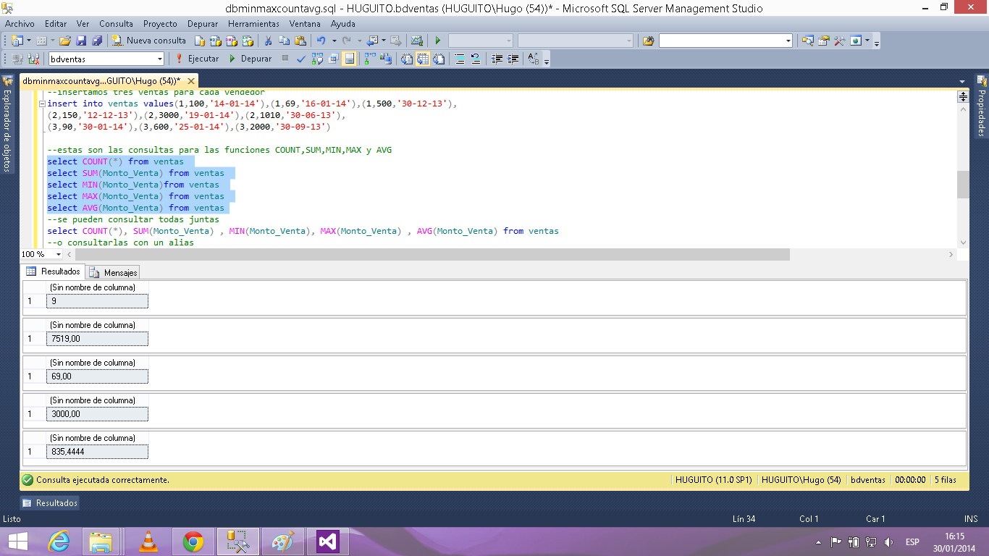Click the Nueva consulta button
This screenshot has height=556, width=989.
149,41
